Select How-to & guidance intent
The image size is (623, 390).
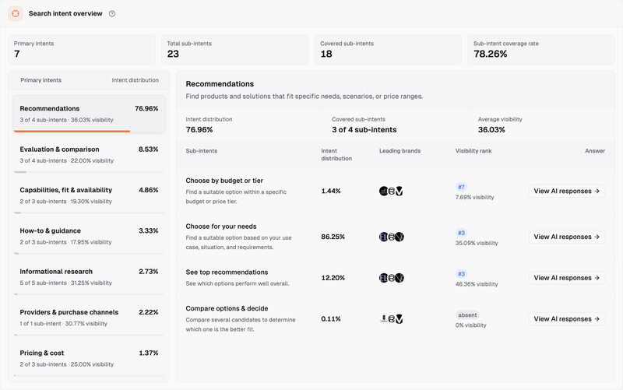[89, 236]
